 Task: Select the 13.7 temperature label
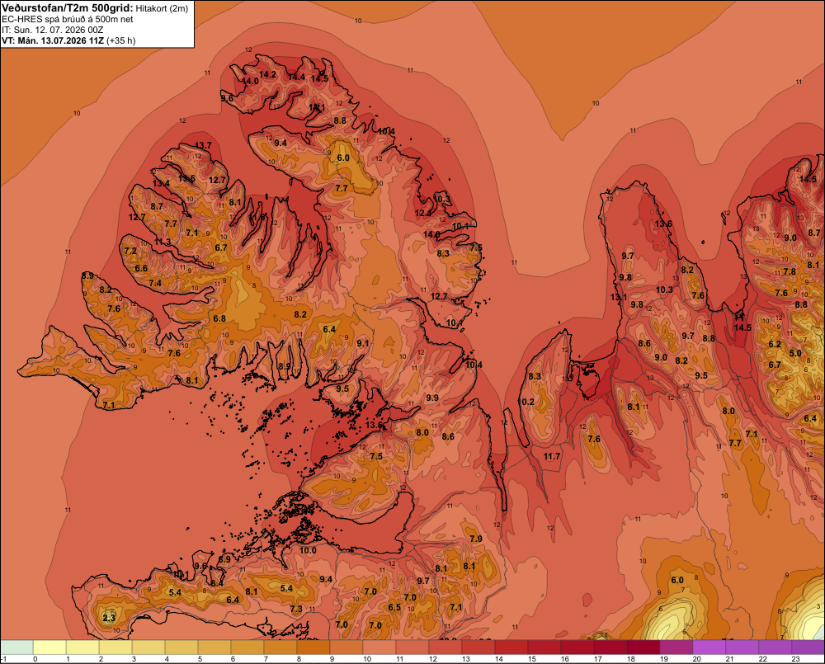pos(203,145)
